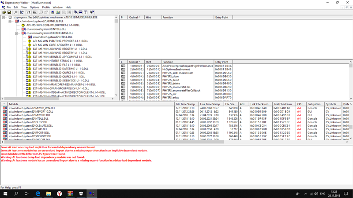Toggle the Auto Expand toolbar icon
Screen dimensions: 353x198
(22, 12)
